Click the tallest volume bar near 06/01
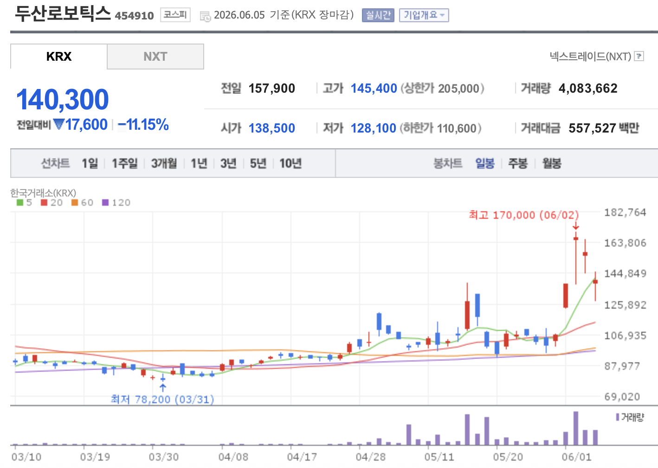 pyautogui.click(x=576, y=428)
